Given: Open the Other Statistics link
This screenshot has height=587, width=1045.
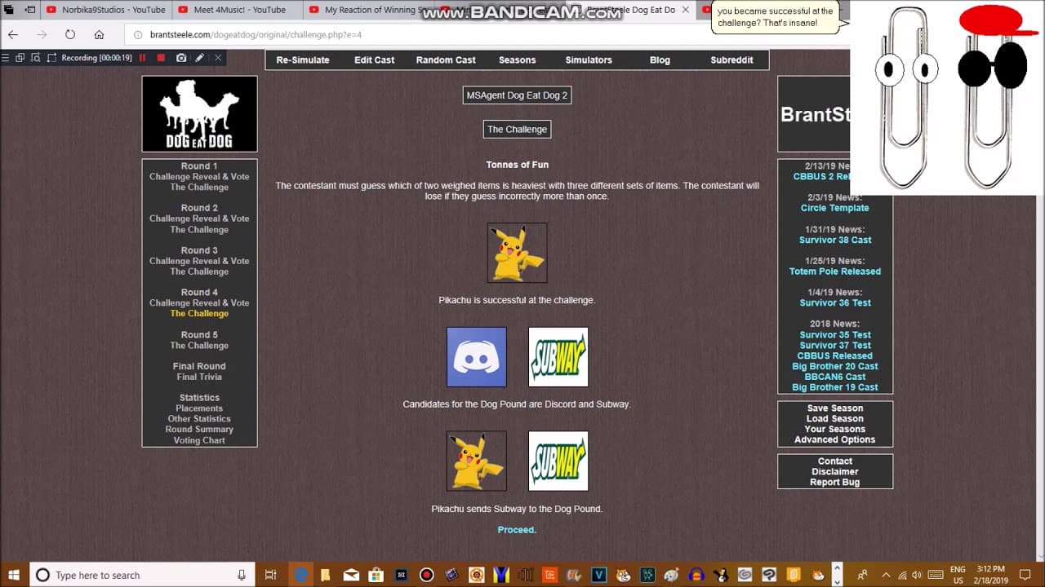Looking at the screenshot, I should (199, 418).
